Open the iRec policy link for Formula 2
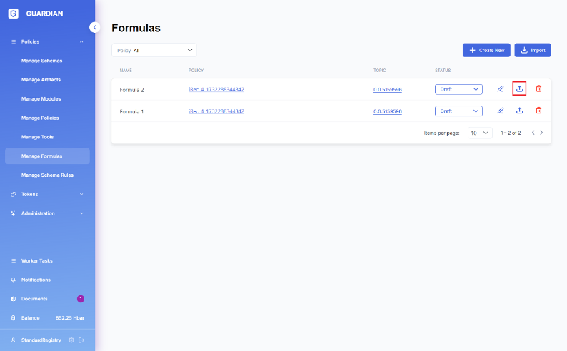The width and height of the screenshot is (567, 351). 216,90
